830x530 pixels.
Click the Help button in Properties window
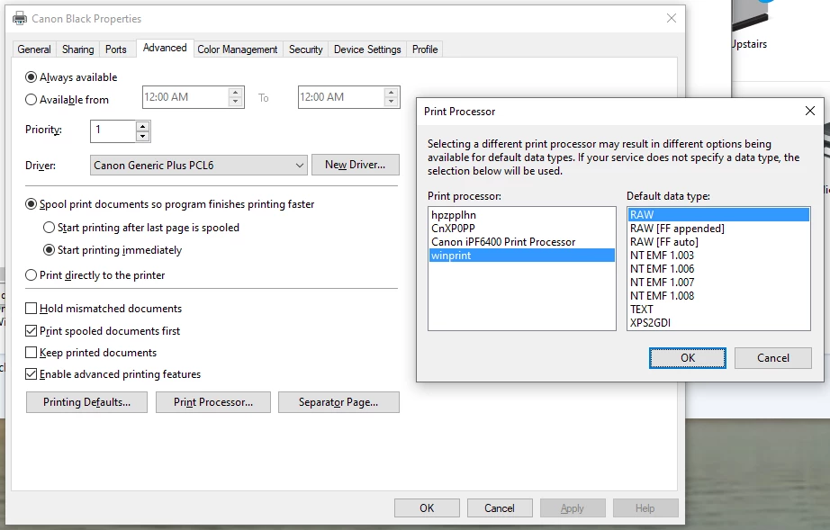645,508
